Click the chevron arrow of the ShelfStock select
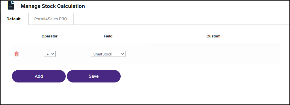 tap(122, 54)
